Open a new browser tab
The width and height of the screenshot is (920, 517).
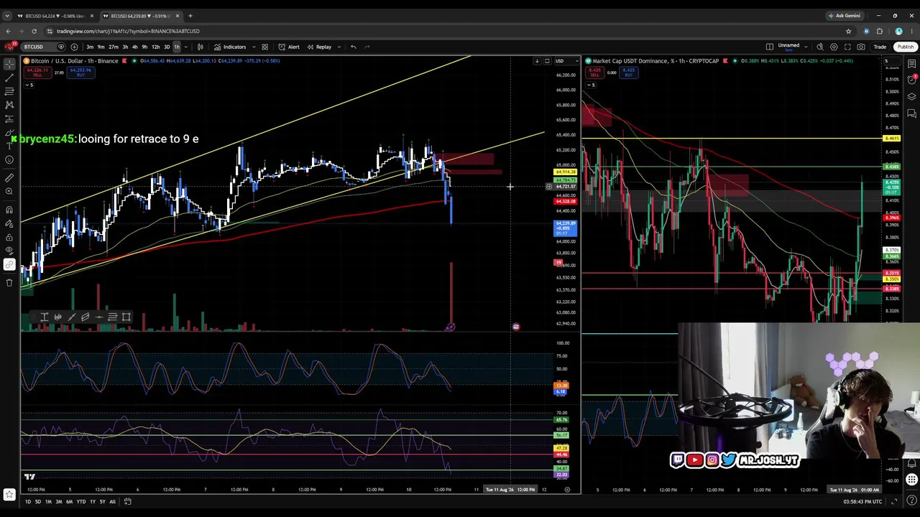point(190,16)
